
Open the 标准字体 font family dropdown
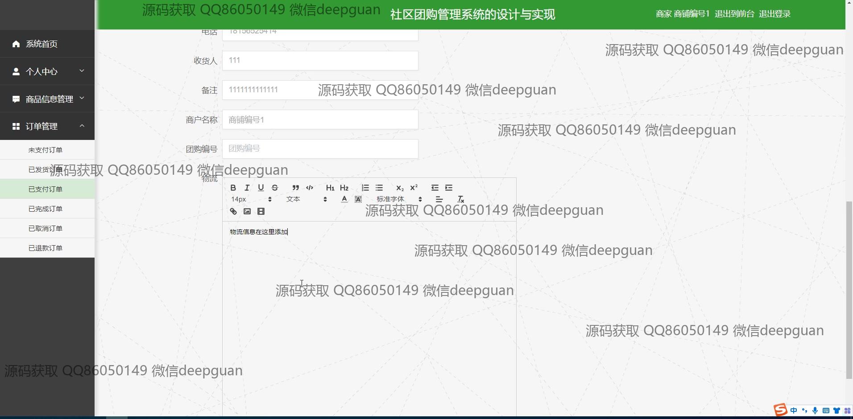point(399,199)
